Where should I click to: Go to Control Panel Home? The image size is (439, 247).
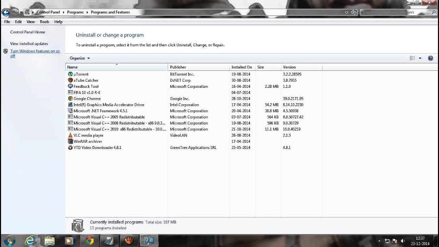tap(28, 32)
